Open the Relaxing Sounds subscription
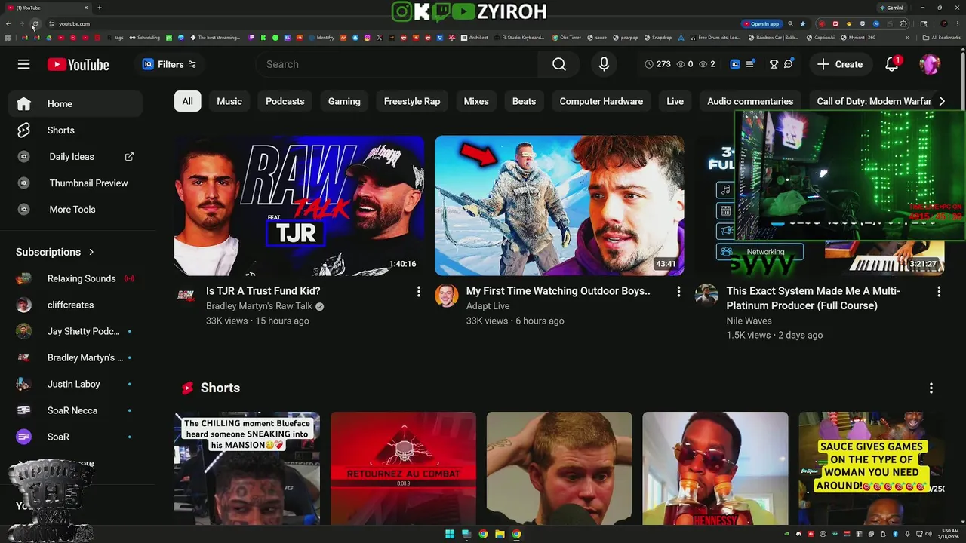The width and height of the screenshot is (966, 543). click(75, 278)
